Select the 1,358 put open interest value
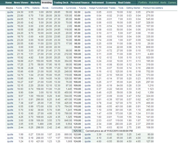Viewport: 178px width, 143px height. coord(151,93)
